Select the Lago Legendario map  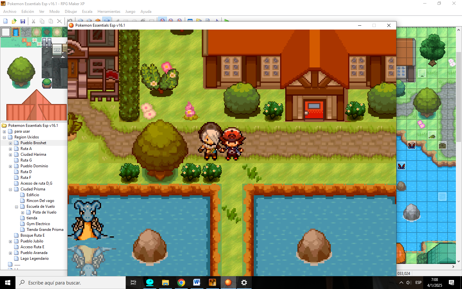pyautogui.click(x=34, y=258)
